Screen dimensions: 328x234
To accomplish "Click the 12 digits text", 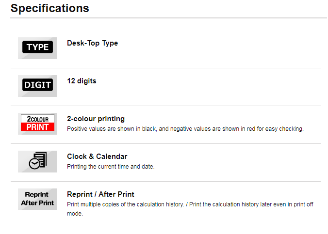I will (x=82, y=81).
